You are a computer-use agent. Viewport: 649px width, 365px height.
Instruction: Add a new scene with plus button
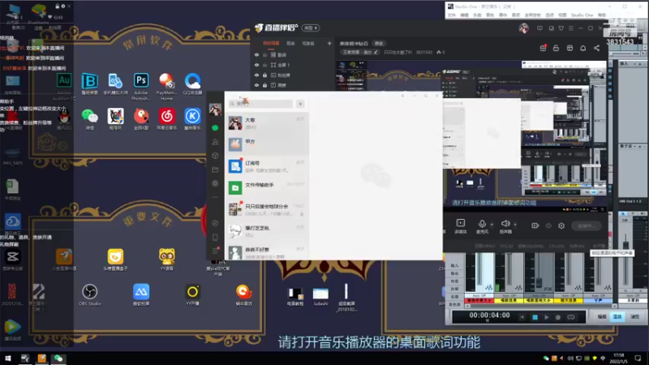click(x=329, y=43)
